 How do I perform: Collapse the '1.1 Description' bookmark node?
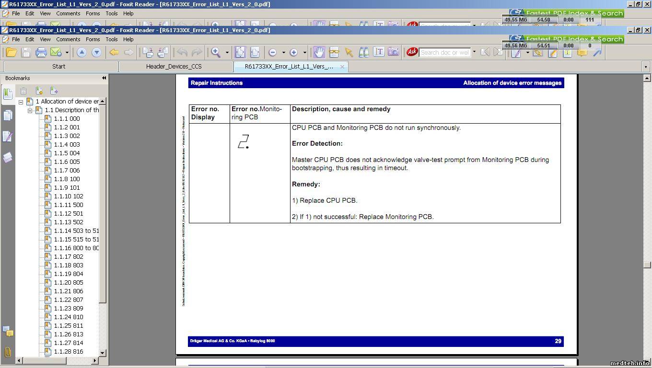pos(30,110)
